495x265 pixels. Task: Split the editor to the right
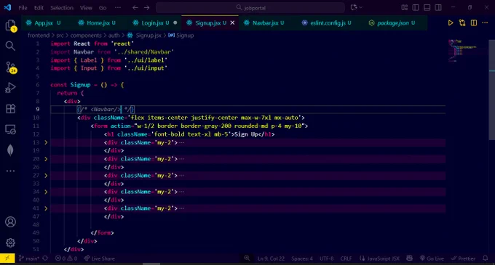(474, 23)
